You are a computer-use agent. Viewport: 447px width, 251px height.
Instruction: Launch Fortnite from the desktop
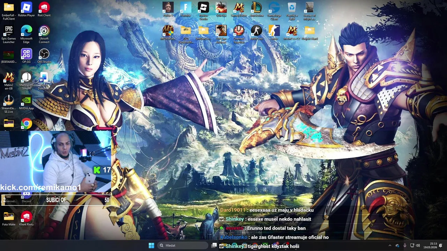186,9
